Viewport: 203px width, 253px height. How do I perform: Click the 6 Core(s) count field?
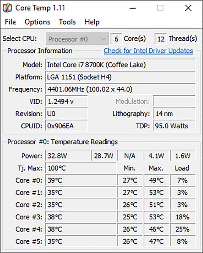[116, 39]
